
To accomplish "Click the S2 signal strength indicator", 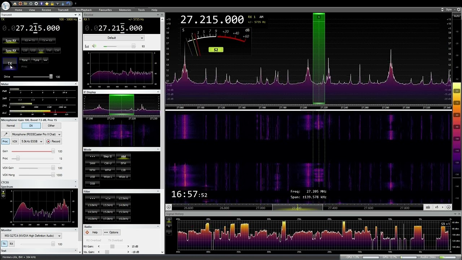I will [x=216, y=50].
